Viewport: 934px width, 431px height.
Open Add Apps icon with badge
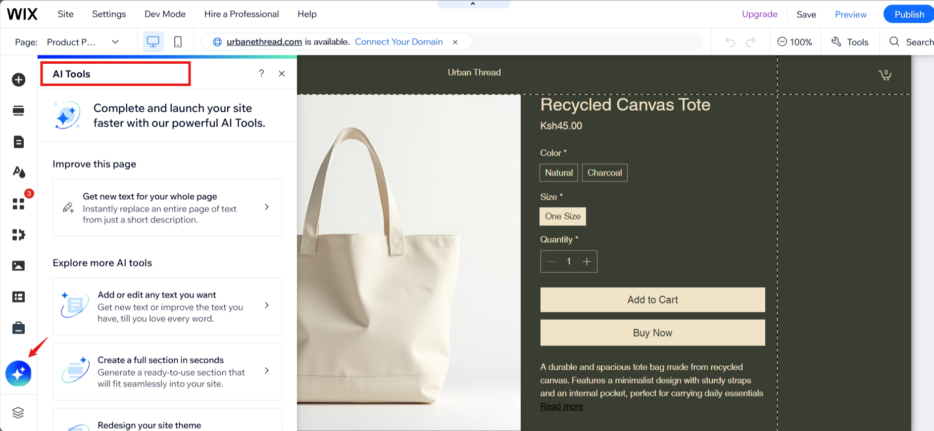tap(18, 204)
